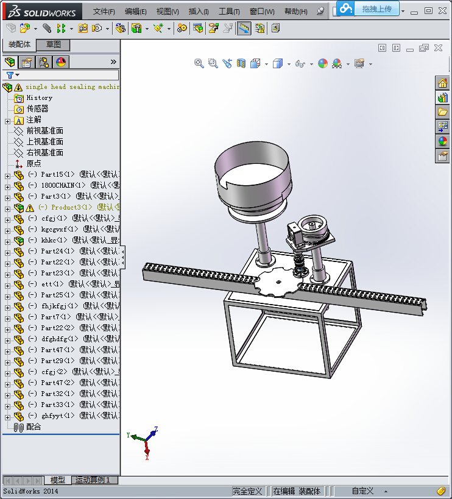Click the Apply Scene icon
Image resolution: width=452 pixels, height=499 pixels.
(x=337, y=63)
